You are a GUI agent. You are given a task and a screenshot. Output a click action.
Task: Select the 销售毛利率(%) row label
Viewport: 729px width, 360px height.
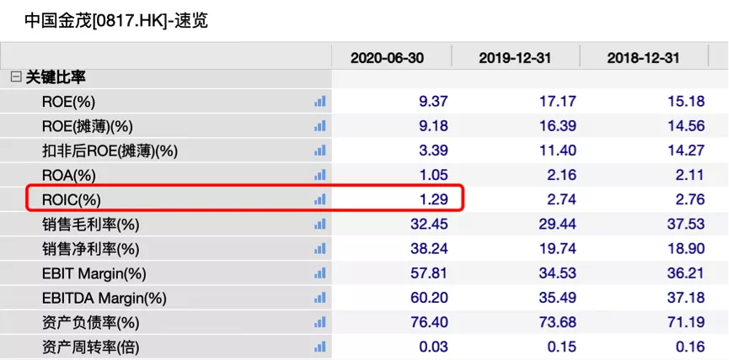tap(91, 225)
